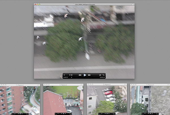Play the Pigeons4 video
The height and width of the screenshot is (115, 170).
coord(150,114)
